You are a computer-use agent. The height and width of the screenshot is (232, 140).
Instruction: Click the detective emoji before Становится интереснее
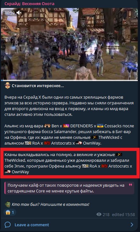tap(8, 86)
